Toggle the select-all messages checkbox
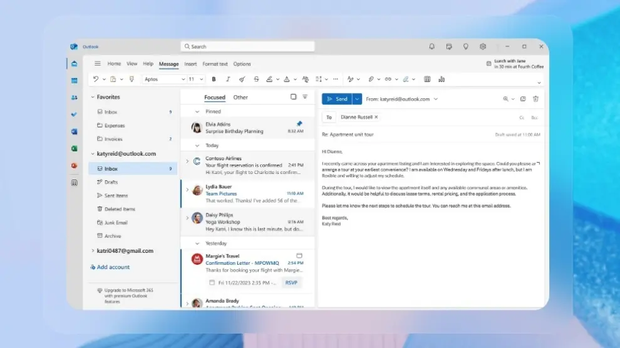 (294, 97)
